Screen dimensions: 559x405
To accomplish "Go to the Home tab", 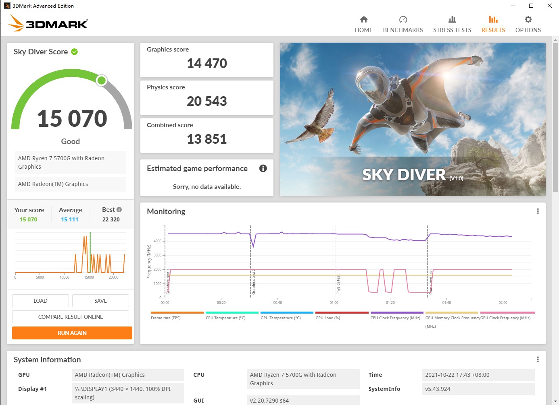I will pos(364,25).
